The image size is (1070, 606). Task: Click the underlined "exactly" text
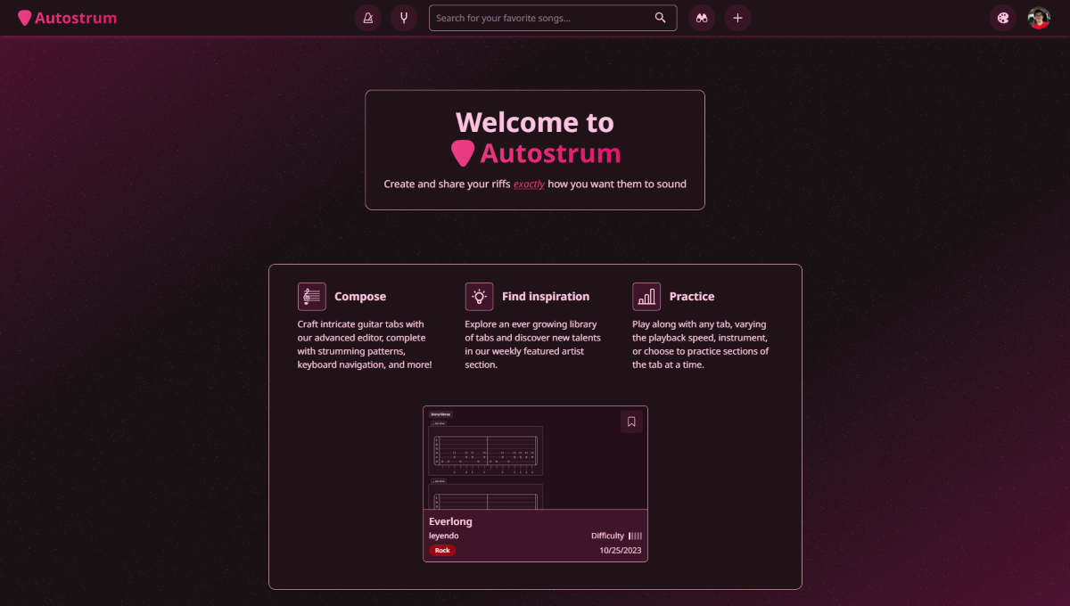[529, 184]
